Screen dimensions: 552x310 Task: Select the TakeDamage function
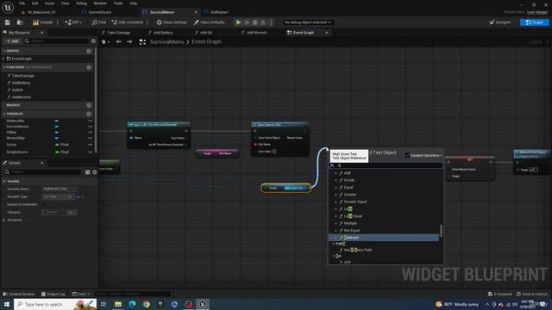(23, 76)
